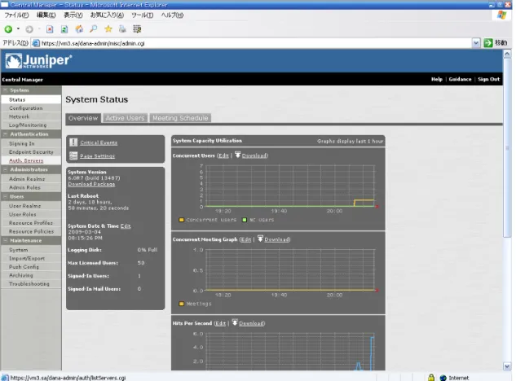Open Push Config in sidebar

tap(24, 267)
